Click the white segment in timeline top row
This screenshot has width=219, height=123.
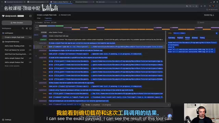[43, 26]
